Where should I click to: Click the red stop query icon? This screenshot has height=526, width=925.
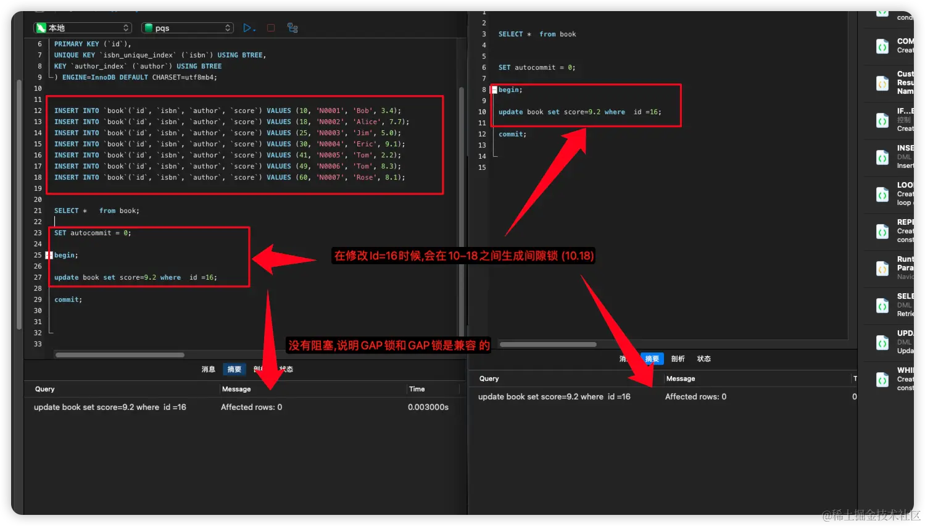pyautogui.click(x=270, y=28)
